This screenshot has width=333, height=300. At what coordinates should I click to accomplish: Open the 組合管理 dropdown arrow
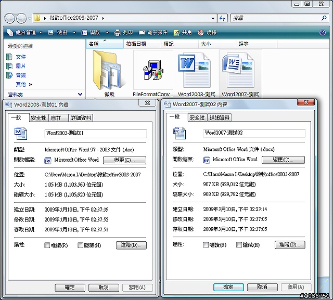pyautogui.click(x=41, y=32)
